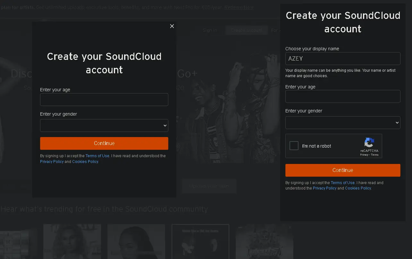
Task: Open Terms of Use link in left dialog
Action: (x=97, y=156)
